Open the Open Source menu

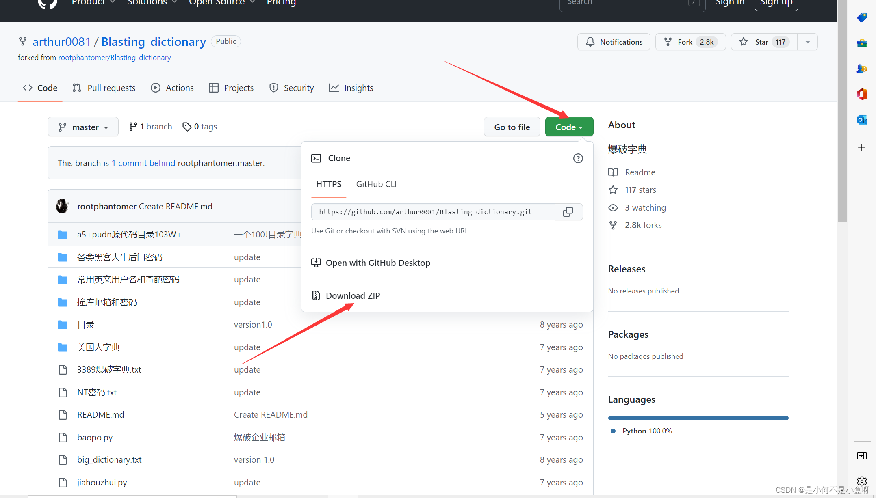tap(222, 2)
